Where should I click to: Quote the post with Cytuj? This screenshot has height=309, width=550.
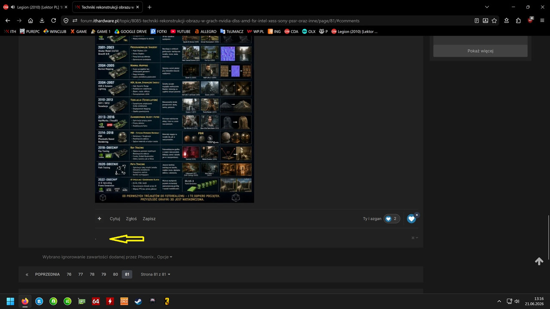coord(115,219)
